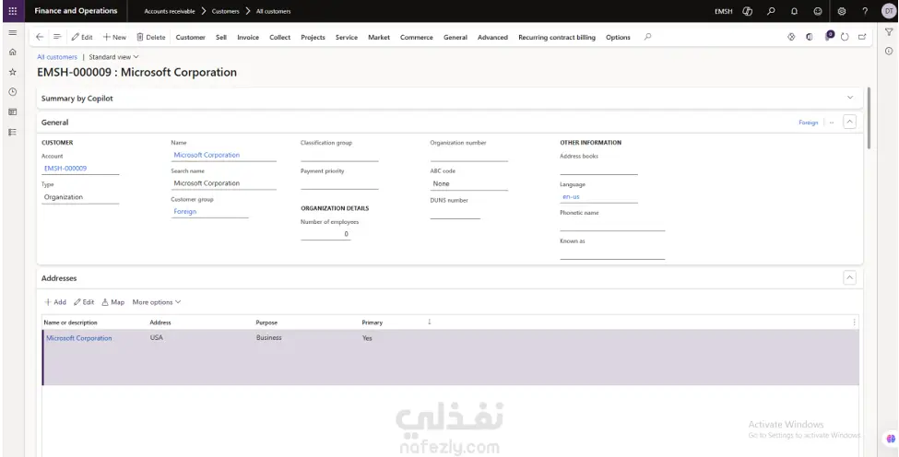899x457 pixels.
Task: Open Microsoft Corporation address row link
Action: coord(79,338)
